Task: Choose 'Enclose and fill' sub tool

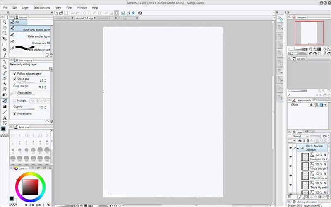Action: tap(30, 43)
